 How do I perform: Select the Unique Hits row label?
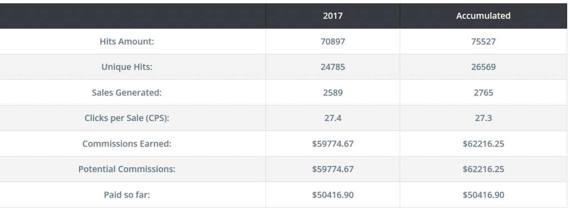[127, 67]
